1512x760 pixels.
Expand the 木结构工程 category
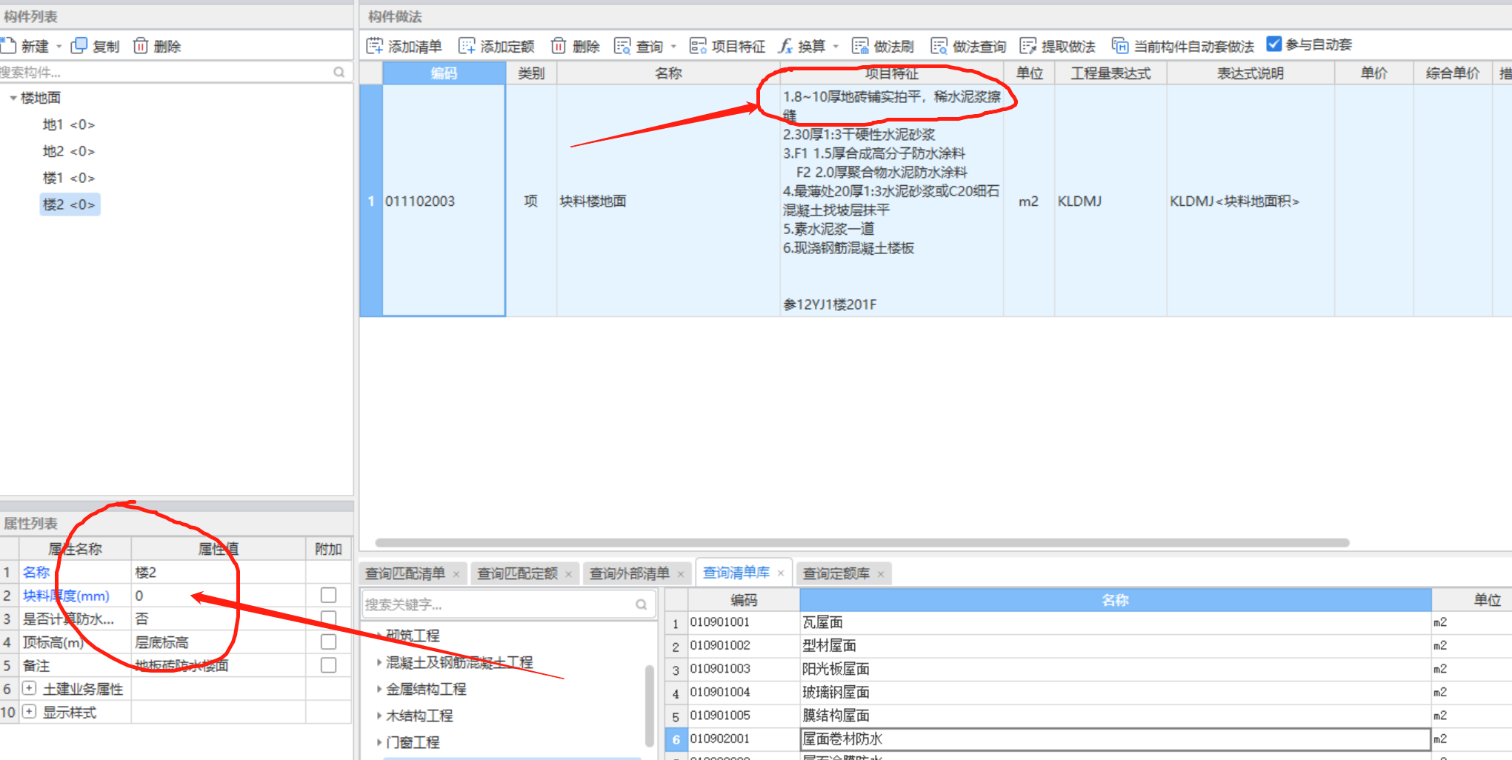click(379, 716)
